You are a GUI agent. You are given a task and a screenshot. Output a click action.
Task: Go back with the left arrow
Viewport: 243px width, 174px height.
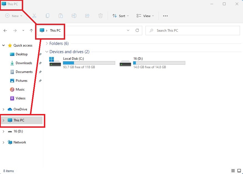tap(5, 31)
